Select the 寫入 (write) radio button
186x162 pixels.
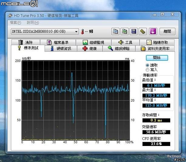pyautogui.click(x=147, y=70)
